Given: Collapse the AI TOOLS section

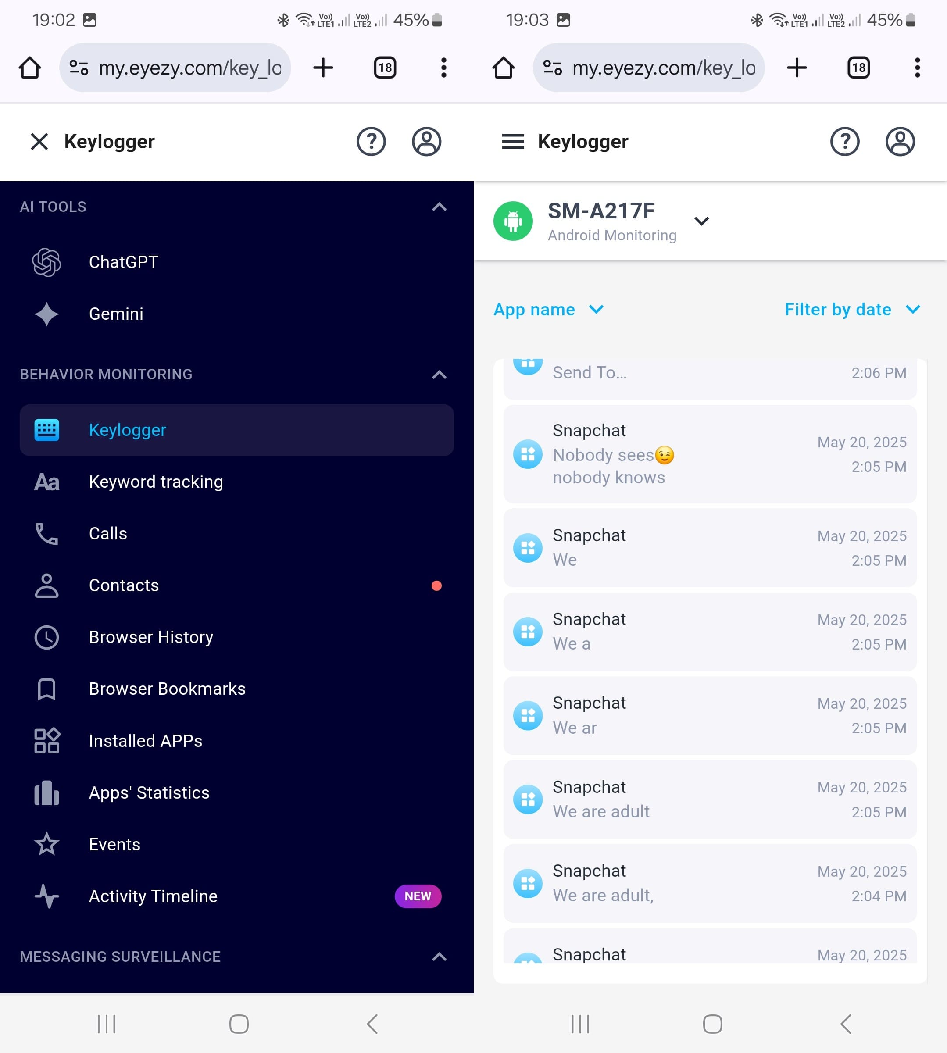Looking at the screenshot, I should point(439,207).
